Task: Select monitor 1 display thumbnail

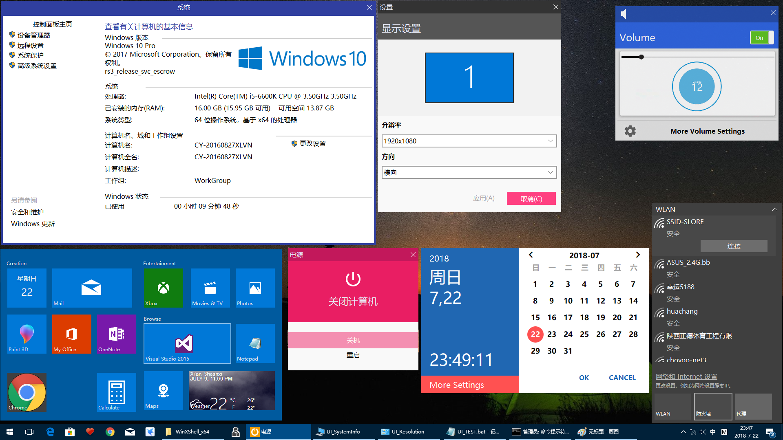Action: [x=469, y=78]
